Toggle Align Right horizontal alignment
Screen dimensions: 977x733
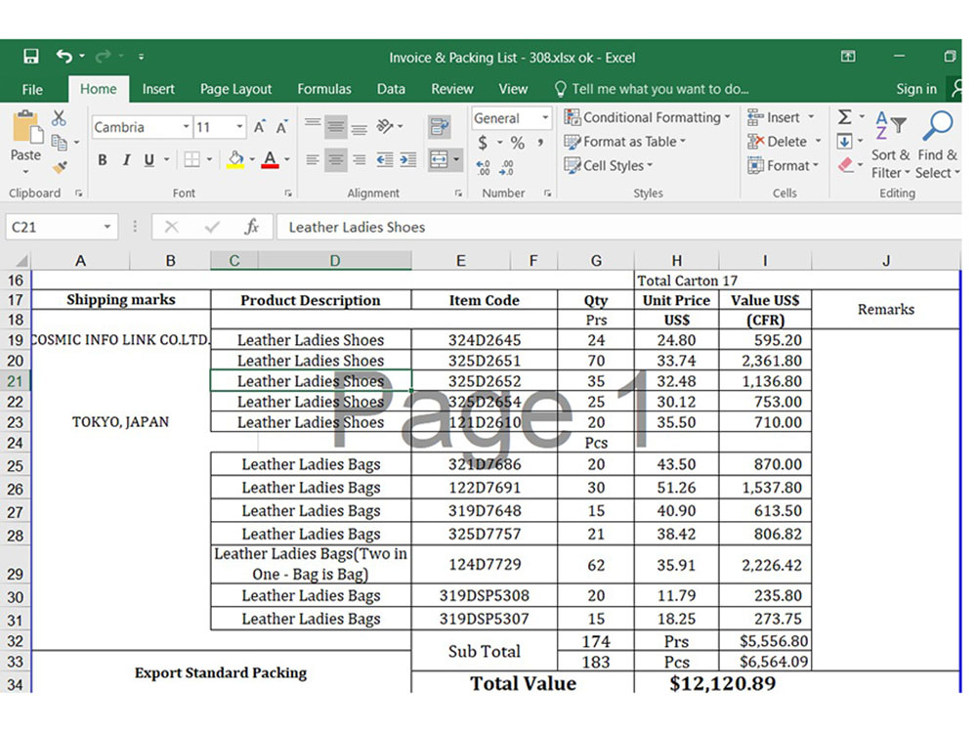360,160
